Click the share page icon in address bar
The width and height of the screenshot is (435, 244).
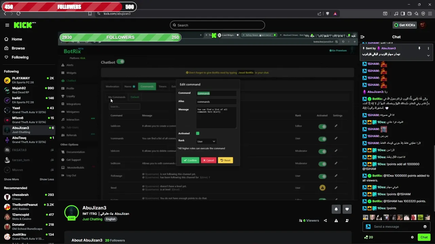319,14
